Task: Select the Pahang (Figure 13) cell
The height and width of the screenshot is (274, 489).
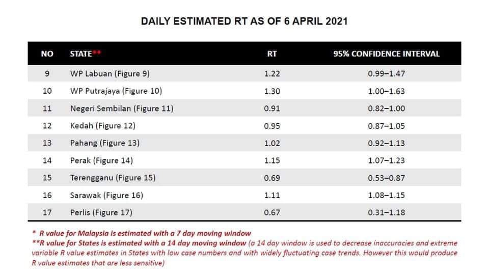Action: click(x=105, y=143)
